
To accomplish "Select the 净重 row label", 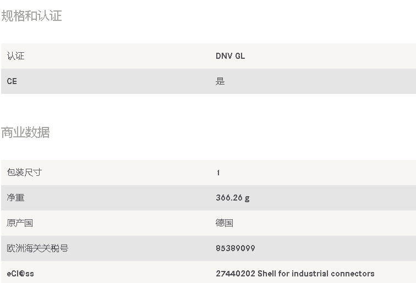I will (15, 198).
